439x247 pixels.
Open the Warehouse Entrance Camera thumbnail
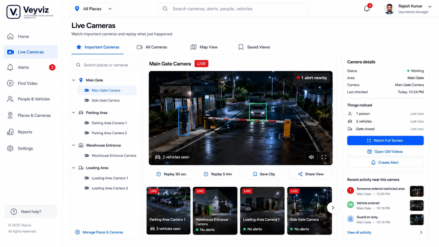215,211
